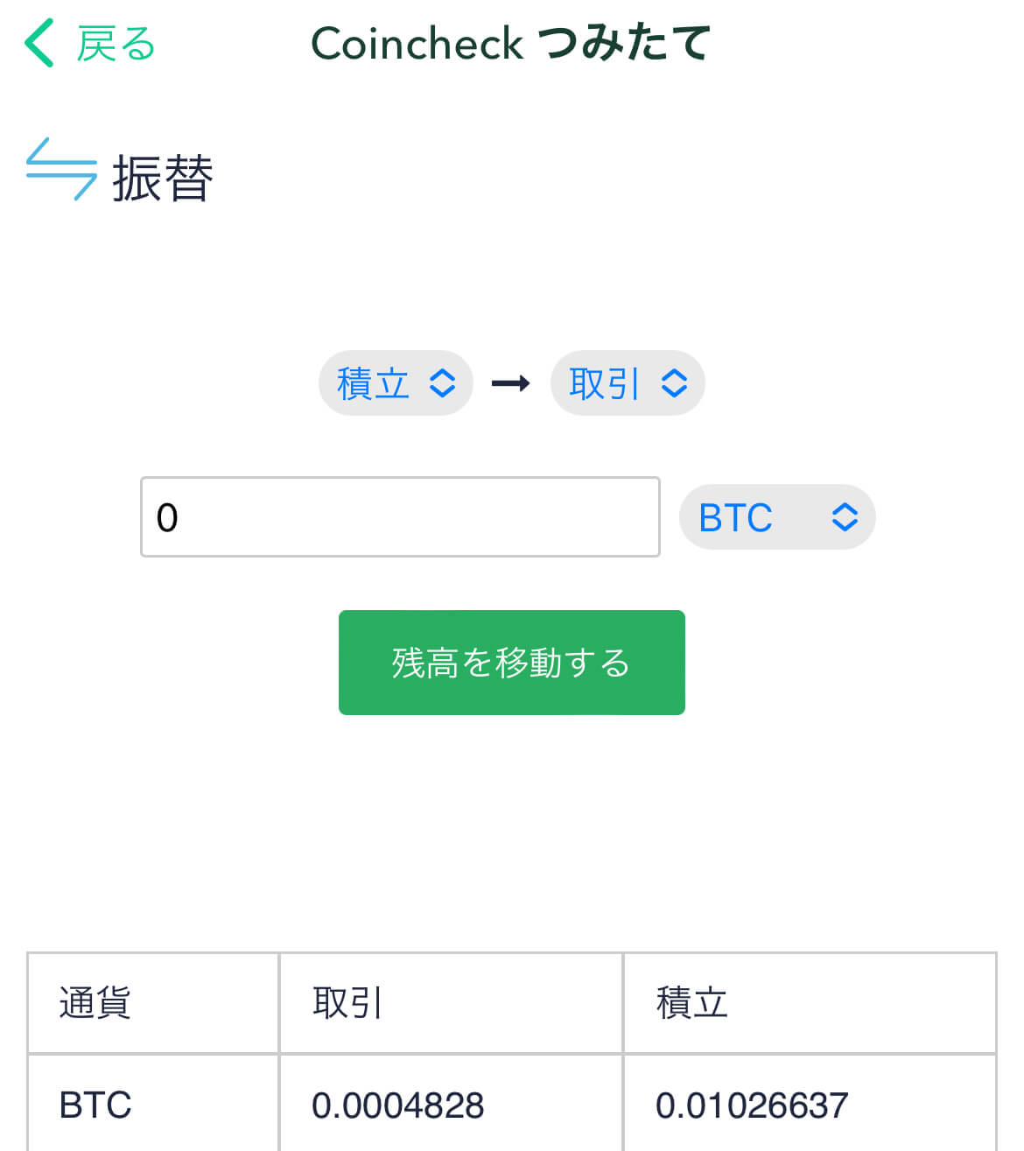
Task: Click the BTC row label in table
Action: click(x=95, y=1105)
